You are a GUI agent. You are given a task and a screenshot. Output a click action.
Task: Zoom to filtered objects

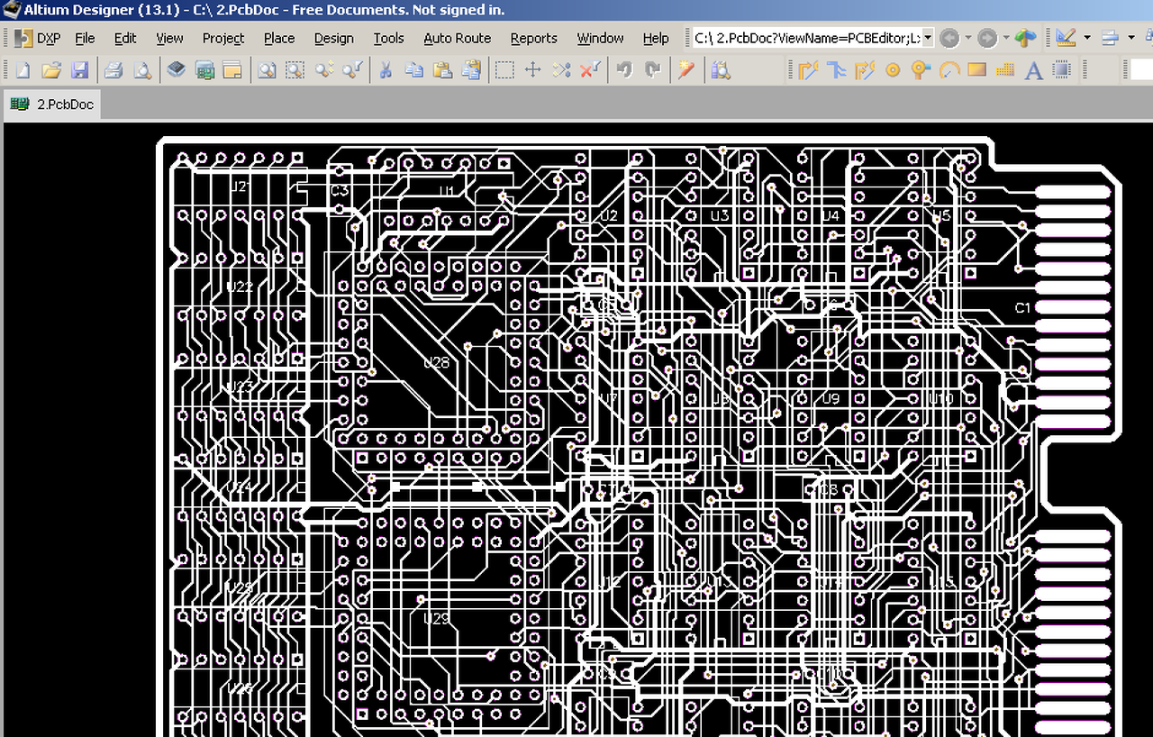(x=352, y=69)
